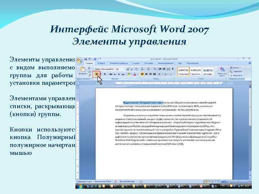Screen dimensions: 259x194
Task: Click the Numbering list button
Action: pos(149,69)
